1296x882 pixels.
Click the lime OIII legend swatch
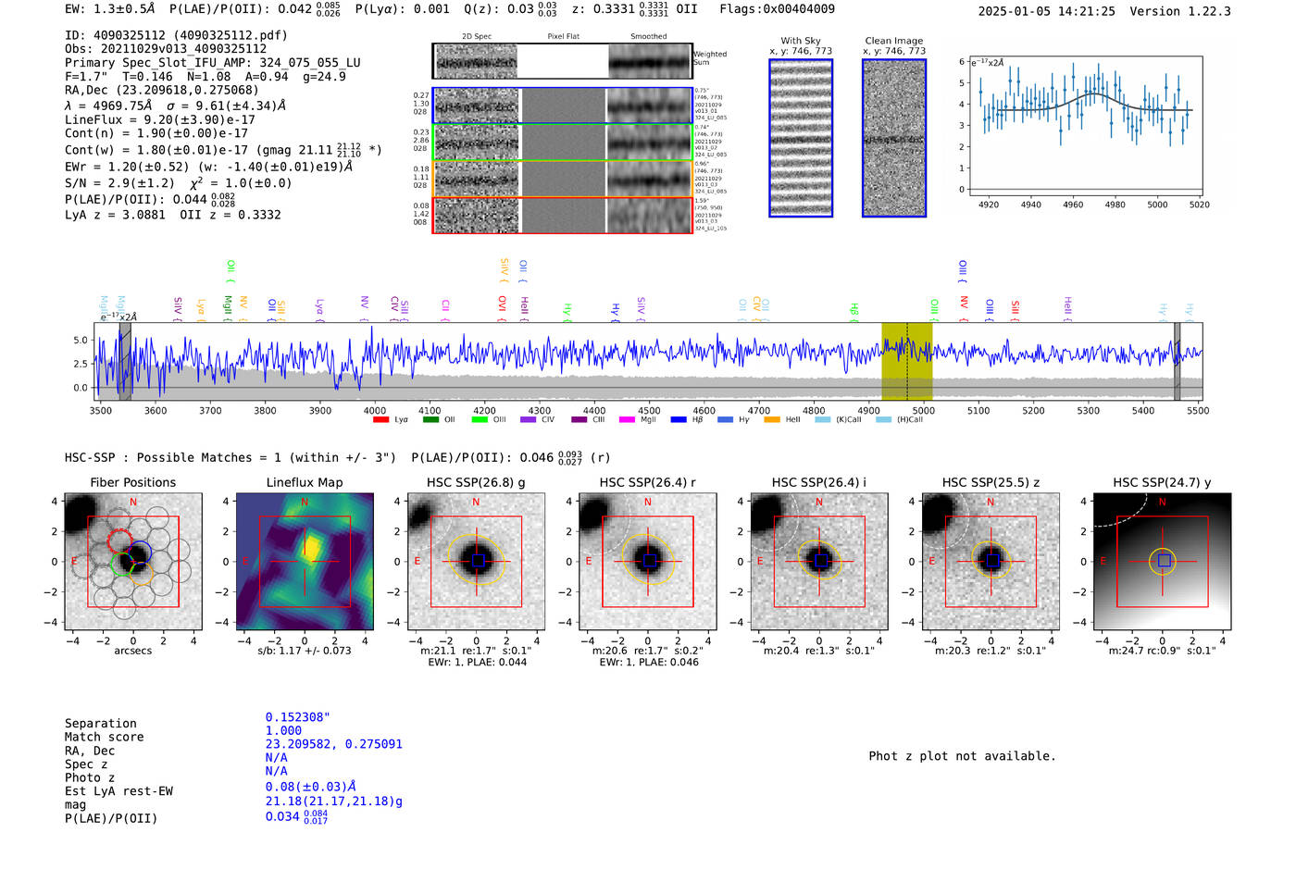479,420
